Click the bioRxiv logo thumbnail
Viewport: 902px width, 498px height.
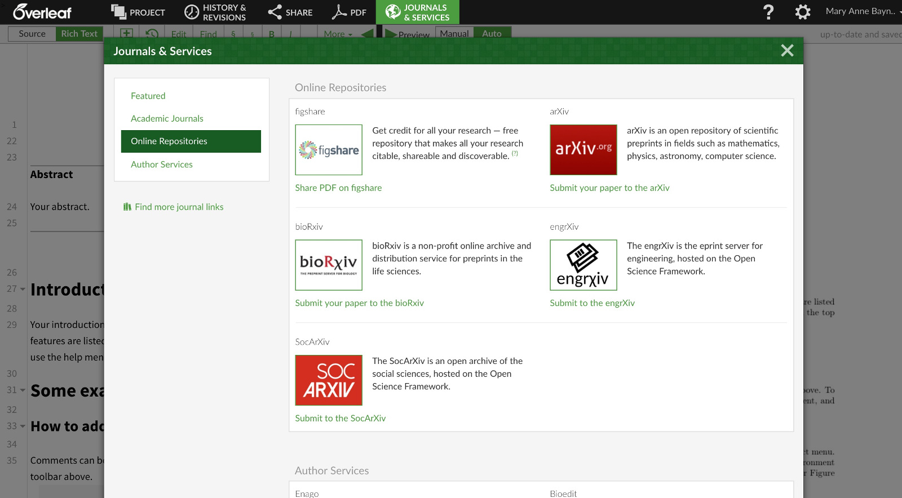coord(329,265)
